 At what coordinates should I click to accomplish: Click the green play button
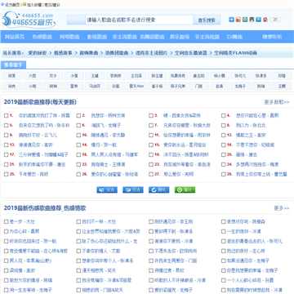pyautogui.click(x=185, y=189)
